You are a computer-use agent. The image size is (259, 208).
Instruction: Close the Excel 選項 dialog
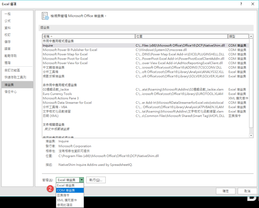[x=253, y=4]
